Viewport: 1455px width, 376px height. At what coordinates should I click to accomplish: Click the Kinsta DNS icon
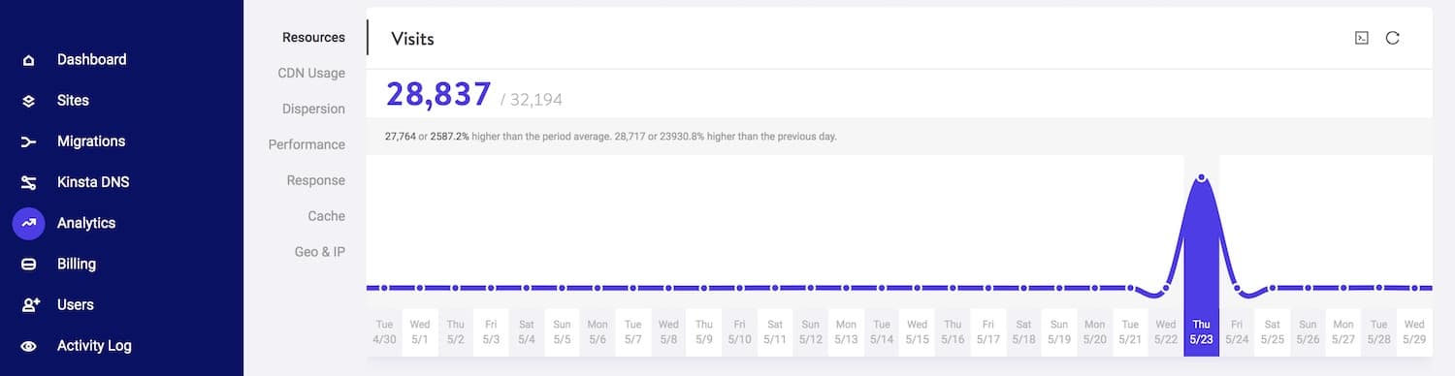[29, 182]
